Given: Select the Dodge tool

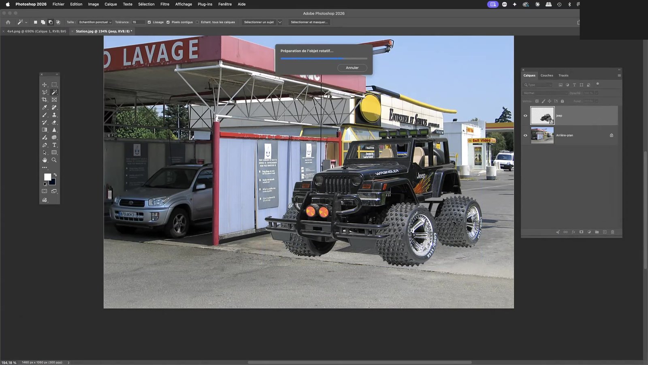Looking at the screenshot, I should 45,137.
